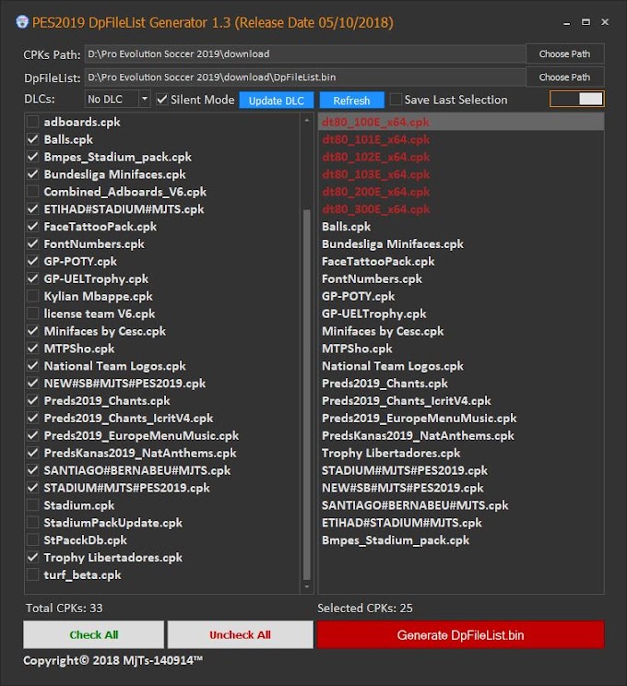Open the DLCs dropdown showing No DLC
The width and height of the screenshot is (627, 686).
[117, 100]
